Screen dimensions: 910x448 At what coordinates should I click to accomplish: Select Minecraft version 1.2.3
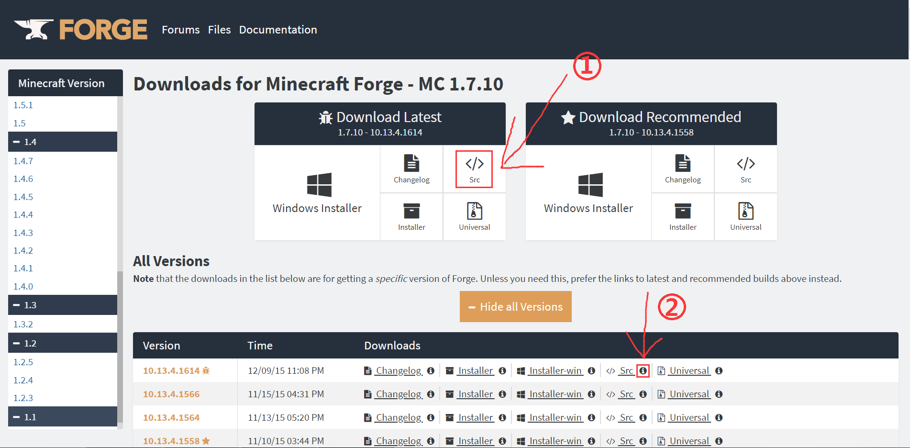point(23,398)
